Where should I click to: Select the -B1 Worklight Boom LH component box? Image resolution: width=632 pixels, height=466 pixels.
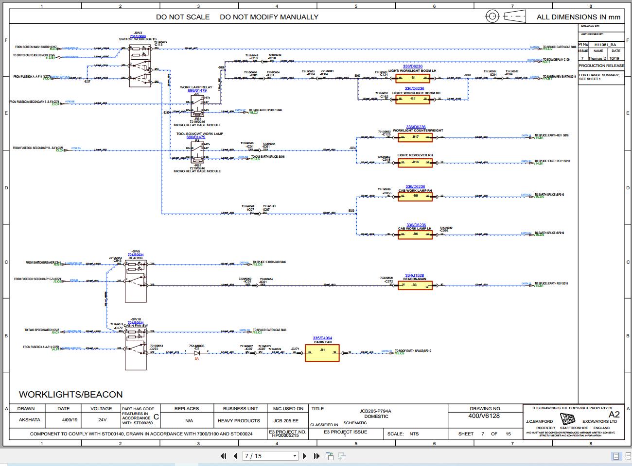[x=413, y=78]
